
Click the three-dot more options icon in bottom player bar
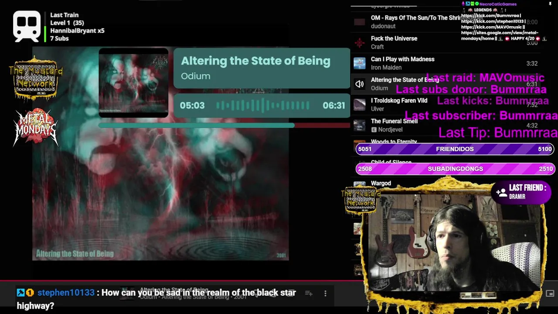[325, 294]
